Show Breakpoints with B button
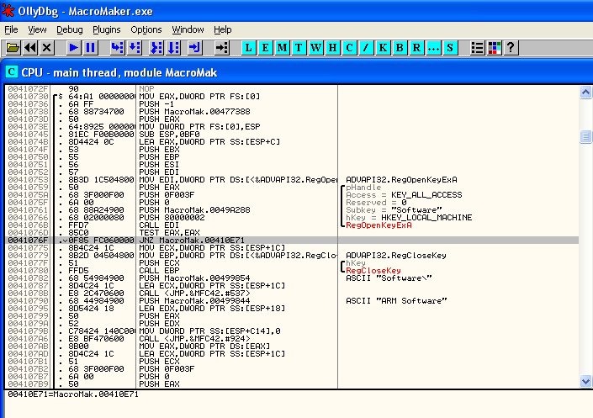 point(400,48)
